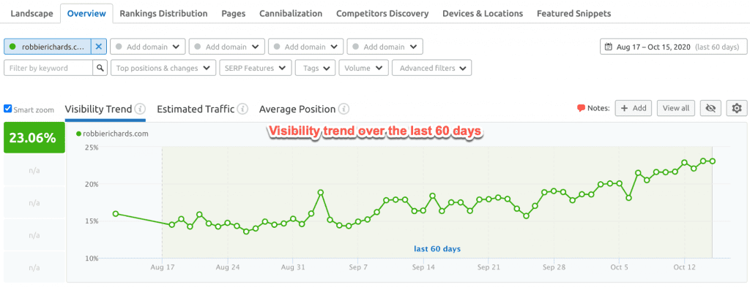Click the 15% y-axis label
This screenshot has height=287, width=750.
click(x=92, y=221)
